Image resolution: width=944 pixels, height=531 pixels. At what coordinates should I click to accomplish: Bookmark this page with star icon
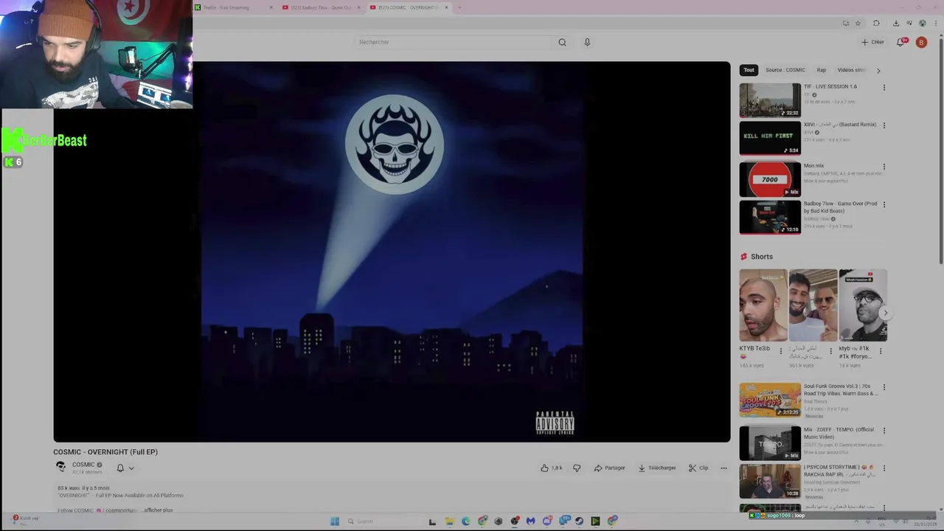click(x=858, y=23)
